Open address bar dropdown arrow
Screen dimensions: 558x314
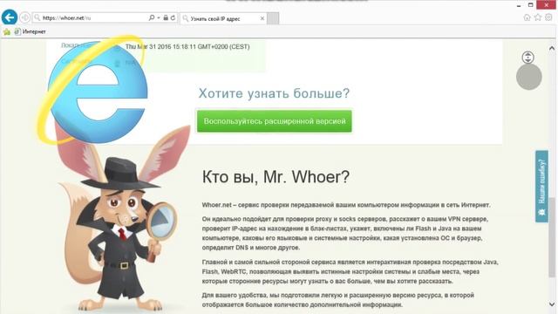(159, 17)
